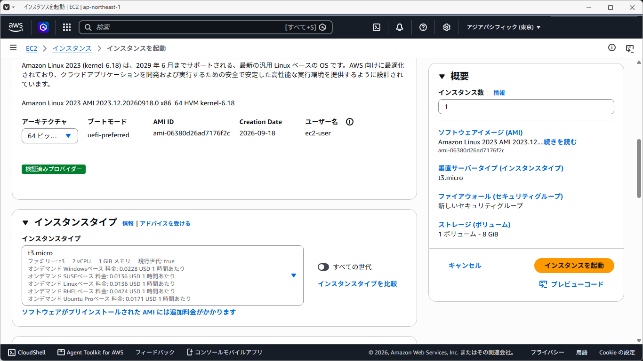Open Agent Toolkit for AWS
The height and width of the screenshot is (361, 643).
pos(90,353)
